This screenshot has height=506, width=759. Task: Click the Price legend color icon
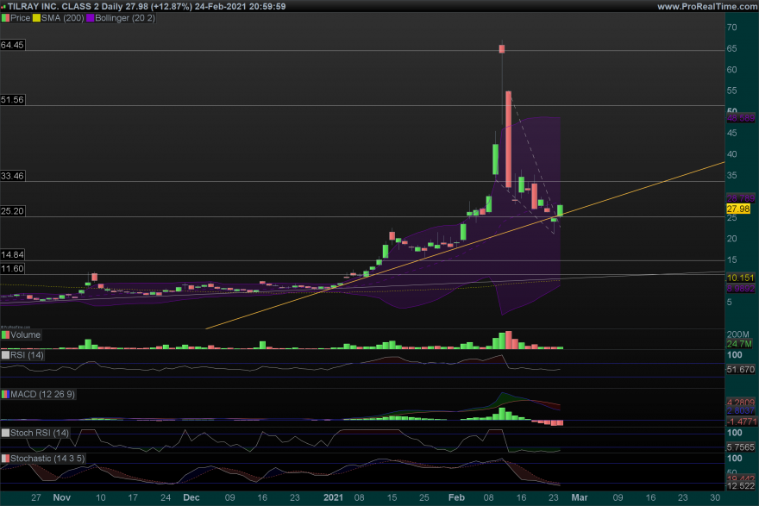5,17
